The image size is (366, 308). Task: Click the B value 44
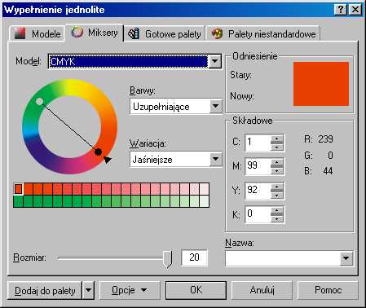[x=328, y=171]
